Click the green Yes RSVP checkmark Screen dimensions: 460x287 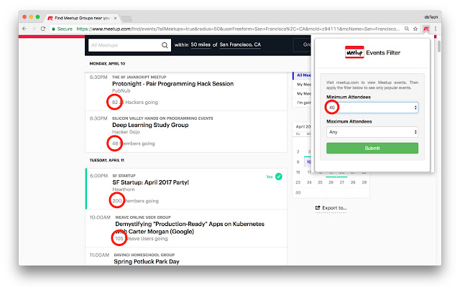pyautogui.click(x=279, y=177)
